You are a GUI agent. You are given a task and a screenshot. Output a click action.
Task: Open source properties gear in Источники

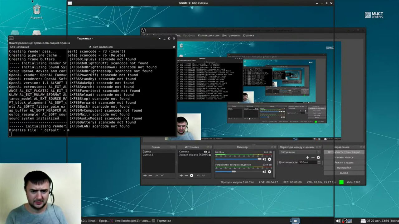pyautogui.click(x=192, y=175)
